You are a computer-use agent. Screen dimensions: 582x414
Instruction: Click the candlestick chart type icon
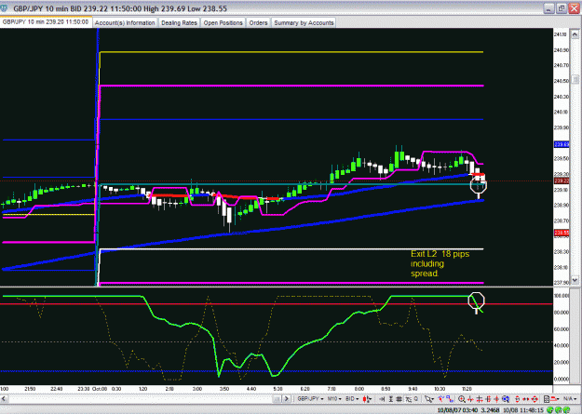click(367, 399)
